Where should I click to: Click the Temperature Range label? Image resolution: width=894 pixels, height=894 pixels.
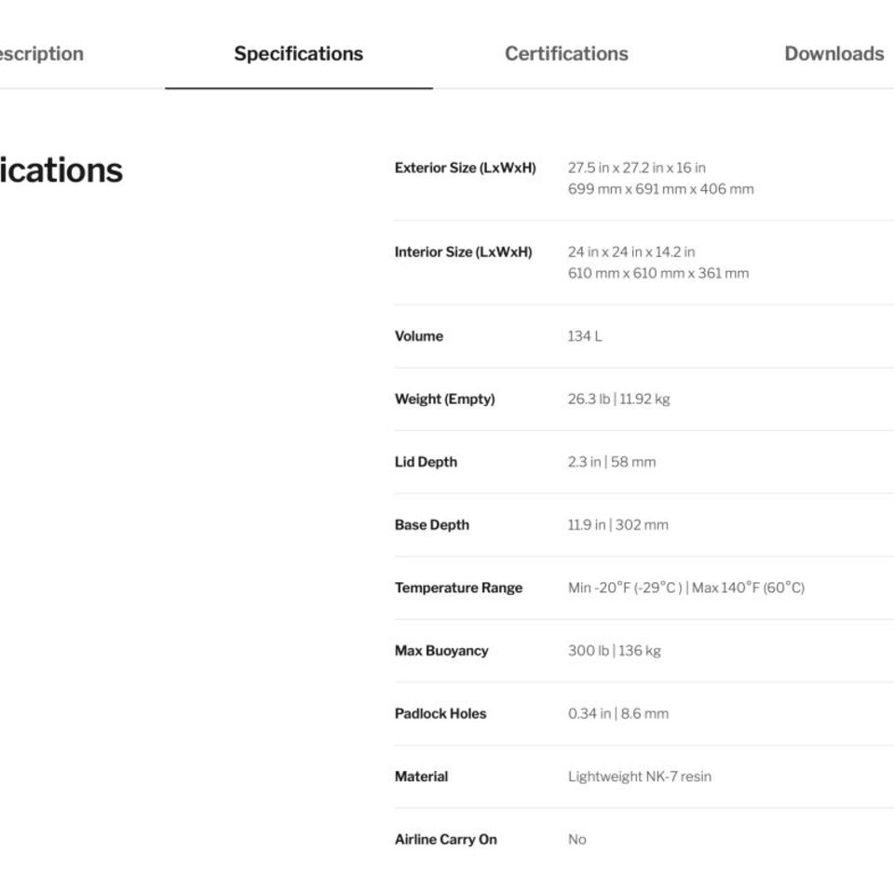pos(458,588)
